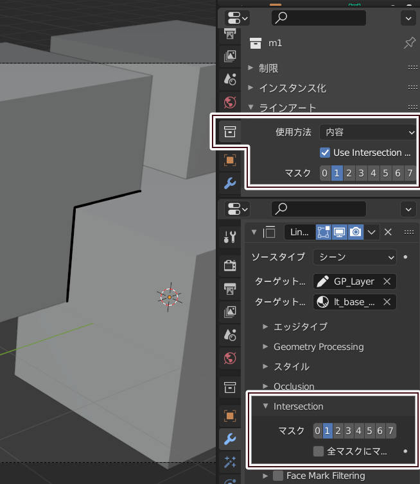This screenshot has width=420, height=484.
Task: Open the View Layer tab in the upper Properties editor
Action: point(230,56)
